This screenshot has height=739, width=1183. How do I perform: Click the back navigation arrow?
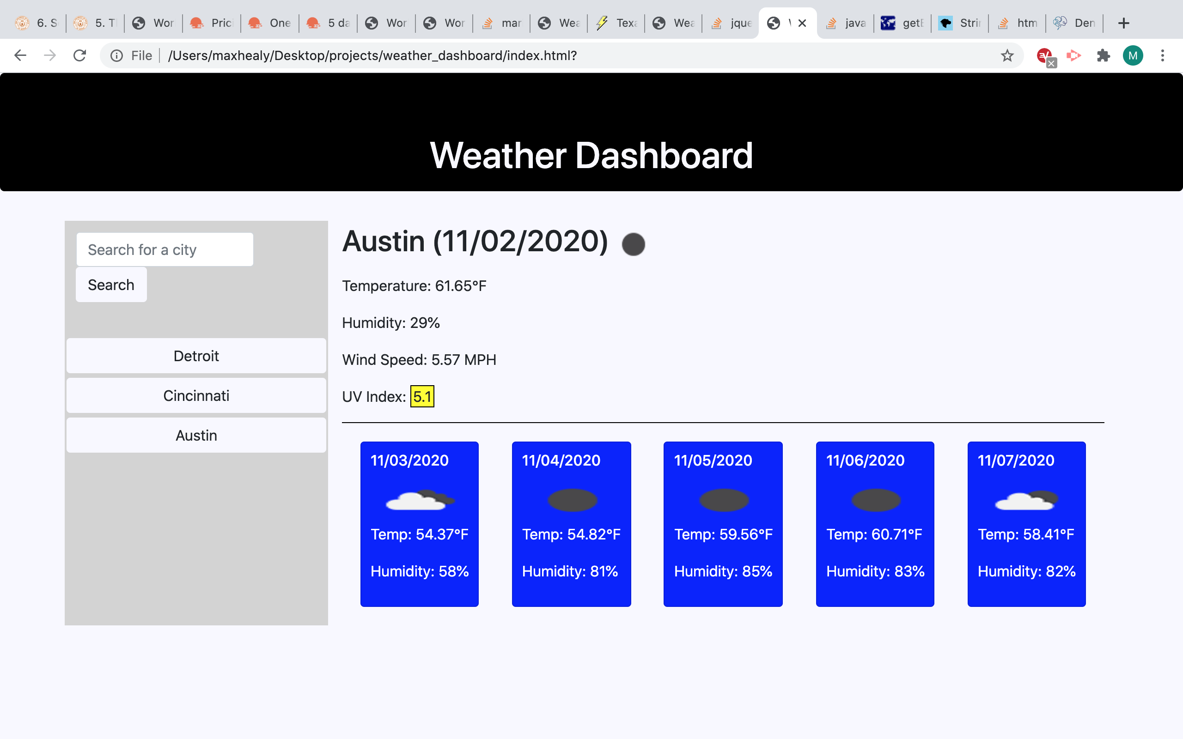20,55
